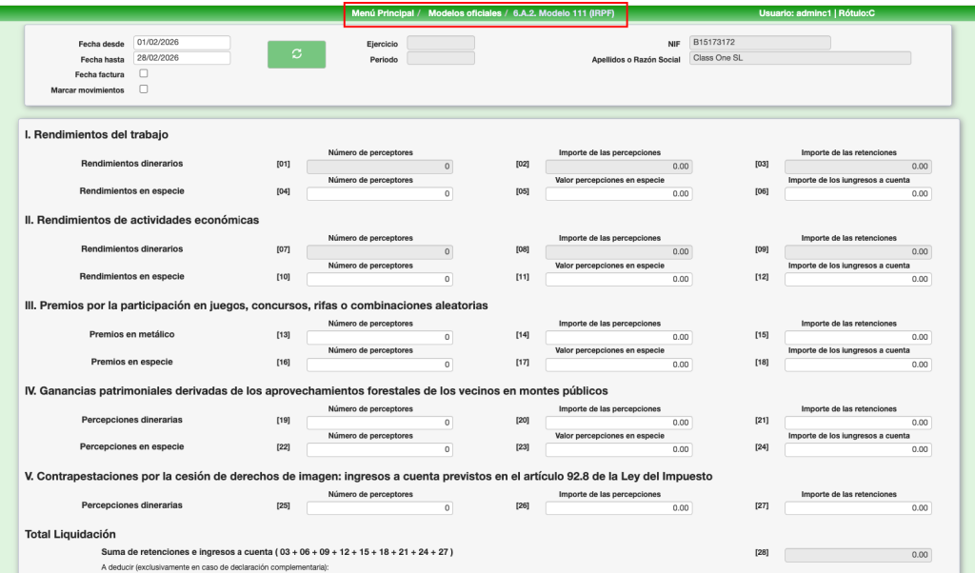Click field [14] importe de las percepciones
The image size is (975, 573).
tap(619, 337)
